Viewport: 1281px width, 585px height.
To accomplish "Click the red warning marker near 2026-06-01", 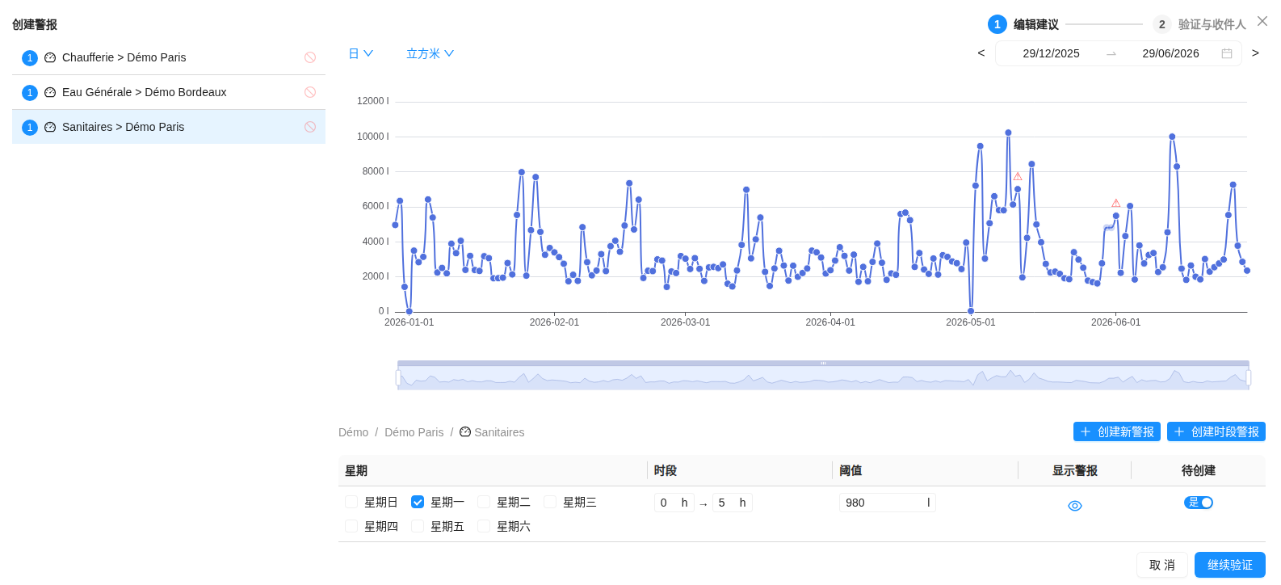I will click(x=1116, y=203).
